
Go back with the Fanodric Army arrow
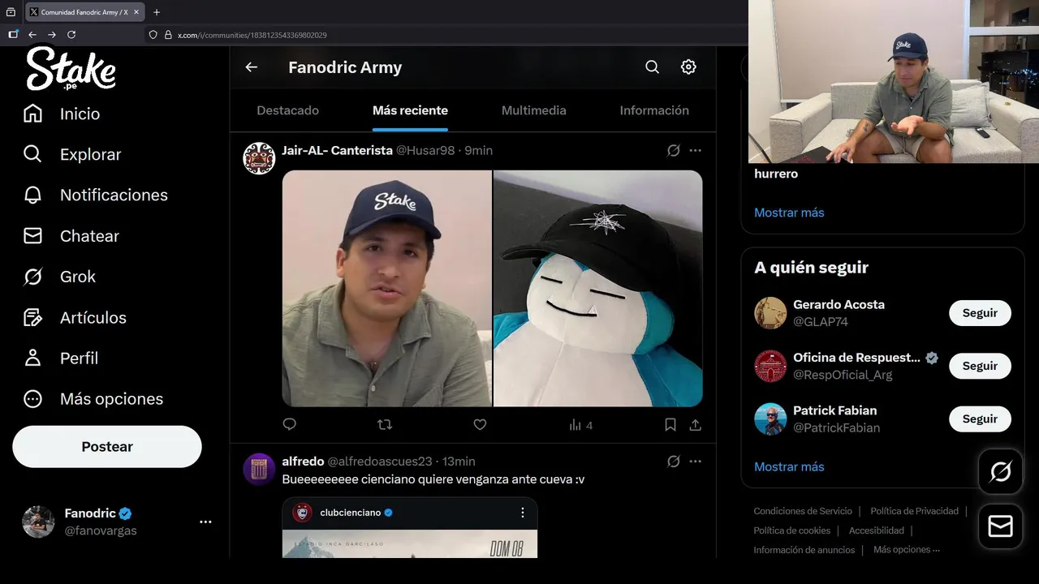point(252,67)
